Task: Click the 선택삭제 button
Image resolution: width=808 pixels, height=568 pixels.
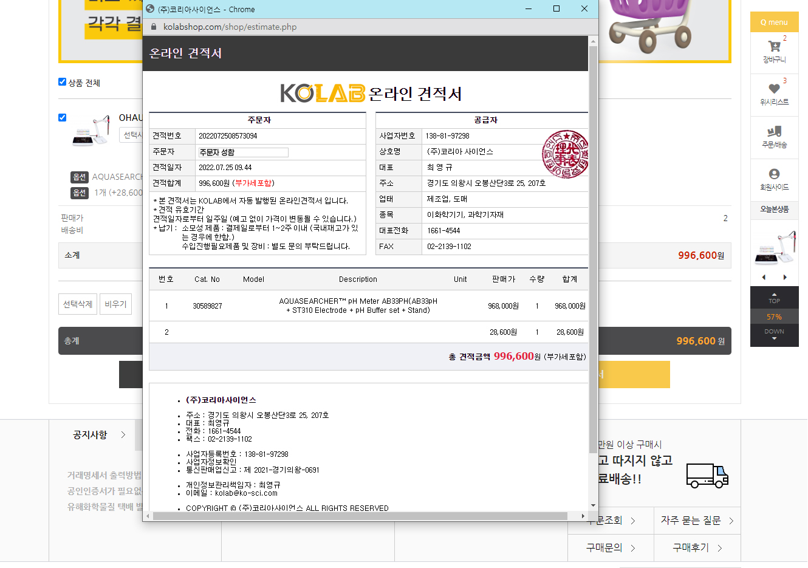Action: [78, 304]
